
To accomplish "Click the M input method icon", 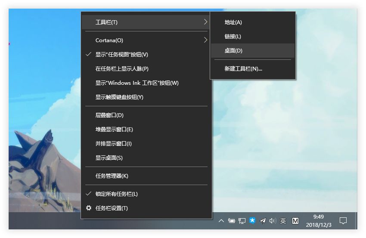I will point(295,221).
